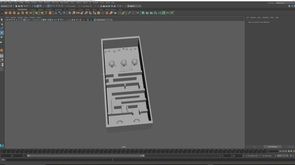Select the polygon Type (T) tool icon

(x=46, y=13)
